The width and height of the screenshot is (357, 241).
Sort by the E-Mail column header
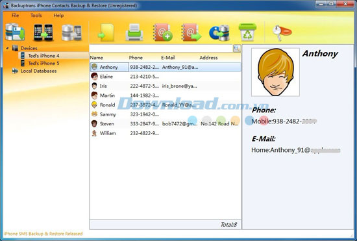168,58
